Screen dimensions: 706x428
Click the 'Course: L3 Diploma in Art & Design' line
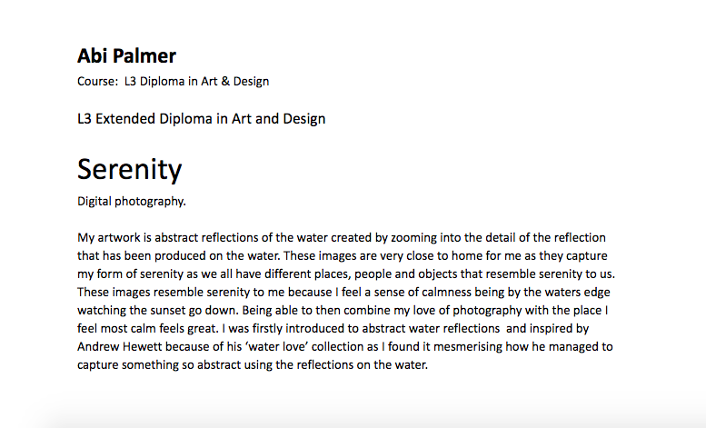pyautogui.click(x=174, y=82)
